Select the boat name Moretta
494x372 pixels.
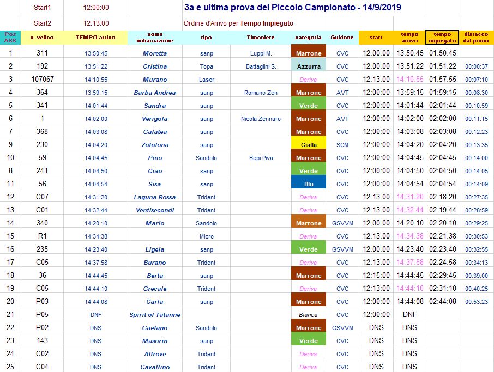point(155,53)
